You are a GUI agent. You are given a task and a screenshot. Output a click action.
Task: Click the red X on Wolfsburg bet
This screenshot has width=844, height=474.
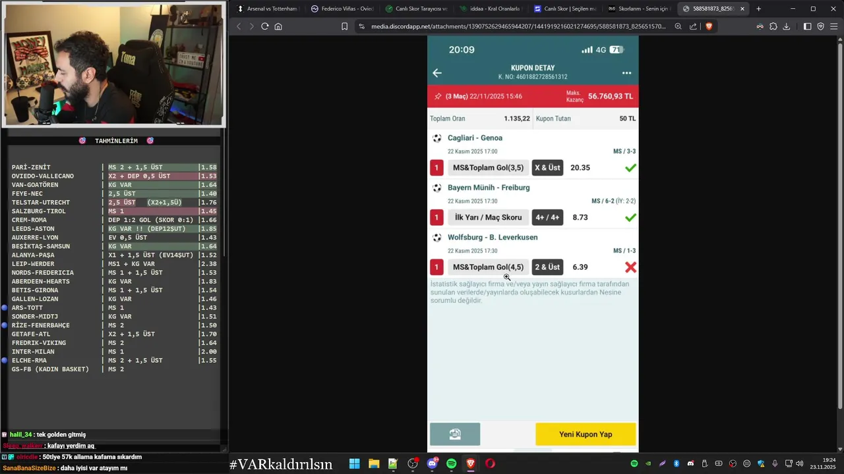630,267
